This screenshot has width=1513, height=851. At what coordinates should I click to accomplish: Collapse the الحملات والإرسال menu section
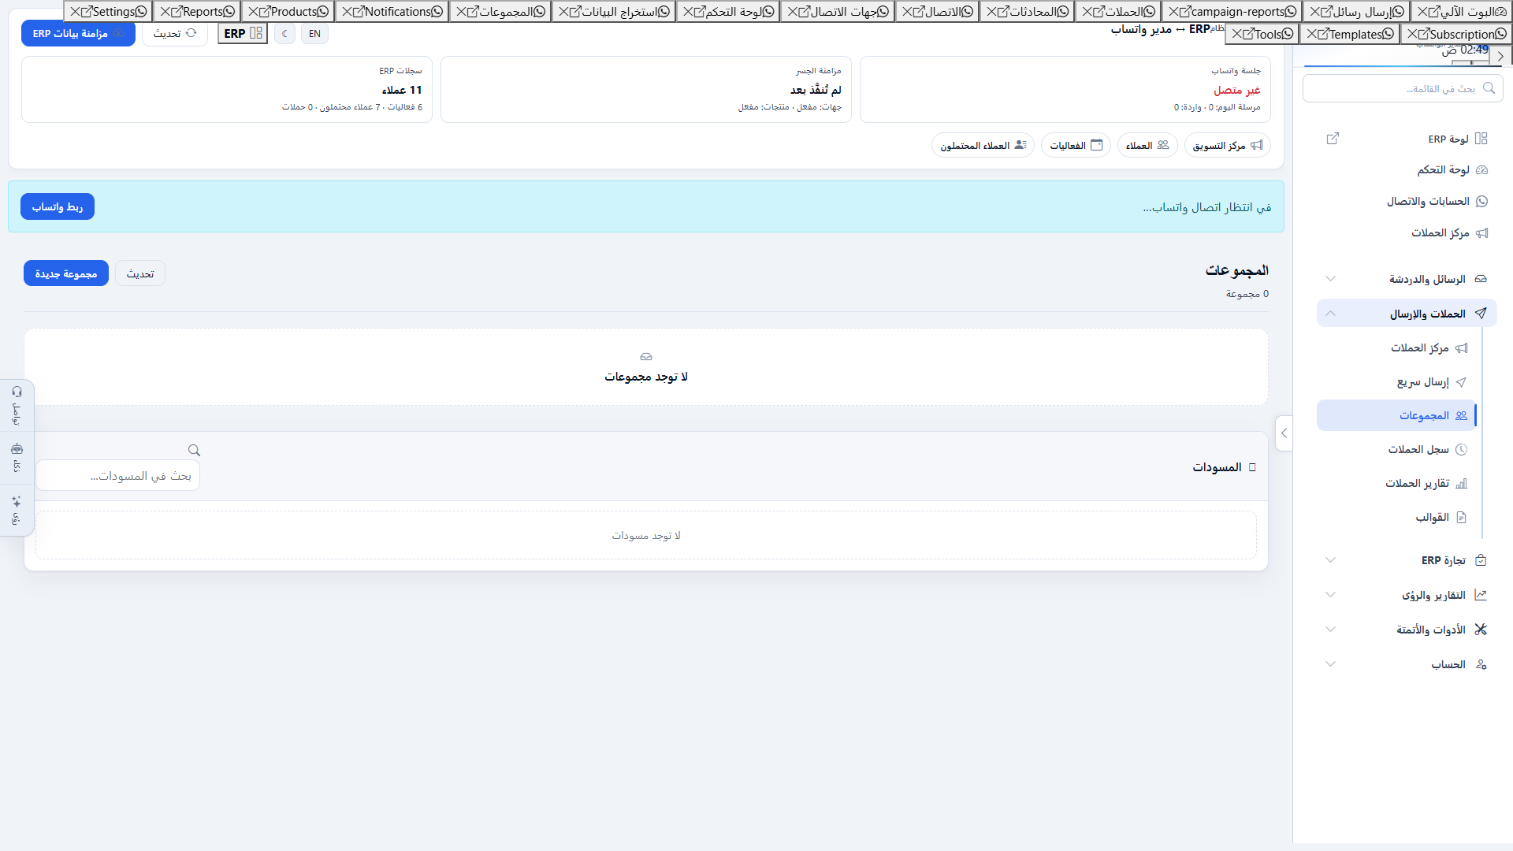click(x=1407, y=314)
